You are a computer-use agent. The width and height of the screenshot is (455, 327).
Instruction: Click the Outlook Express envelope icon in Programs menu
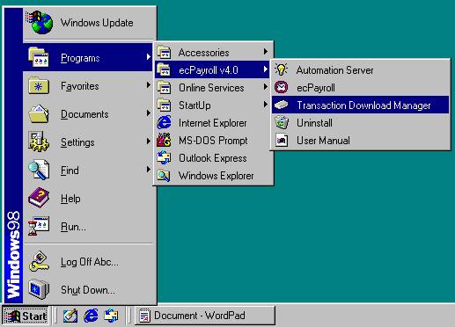click(164, 157)
